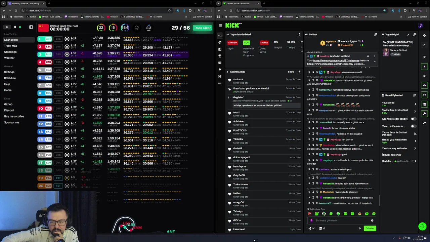This screenshot has width=430, height=242.
Task: Click the Buy me a coffee link
Action: tap(14, 116)
